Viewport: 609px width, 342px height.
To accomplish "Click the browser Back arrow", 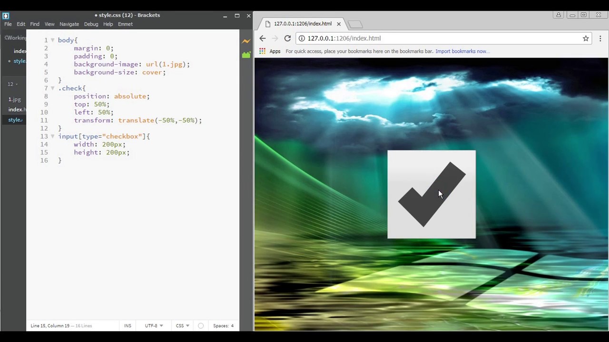I will (x=263, y=38).
